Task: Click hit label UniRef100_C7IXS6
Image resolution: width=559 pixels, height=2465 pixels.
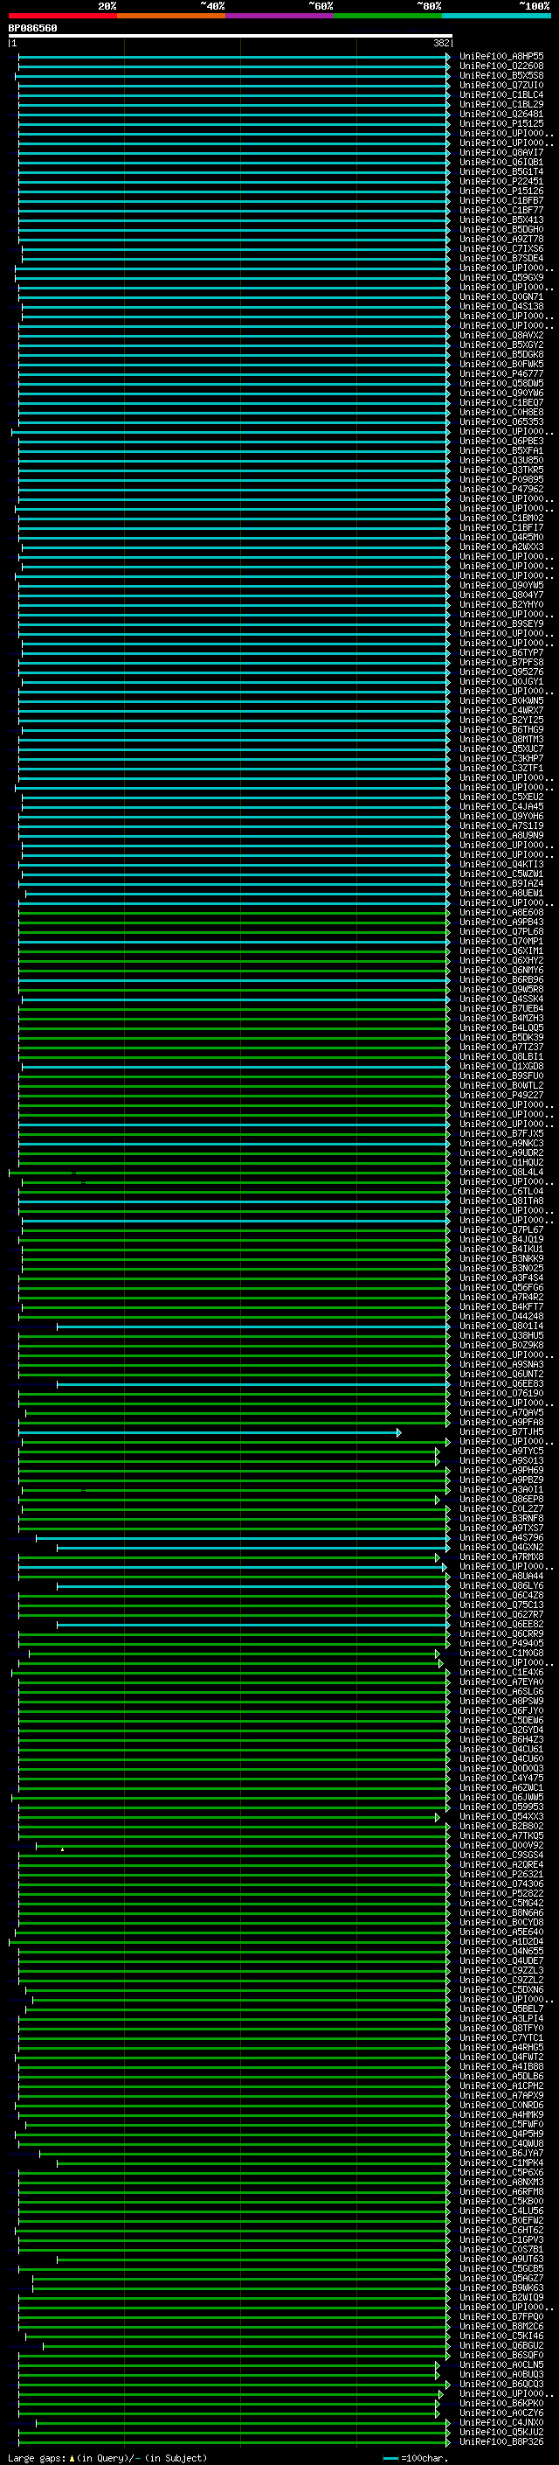Action: 501,249
